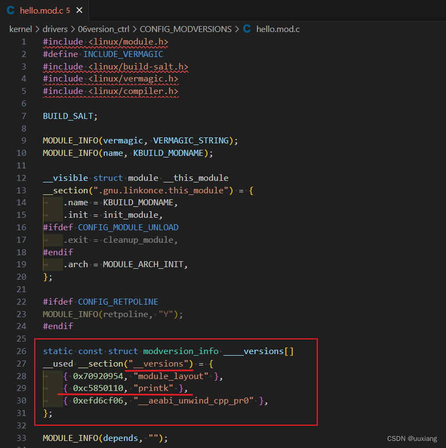Open the hello.mod.c breadcrumb segment
Screen dimensions: 446x448
[278, 29]
